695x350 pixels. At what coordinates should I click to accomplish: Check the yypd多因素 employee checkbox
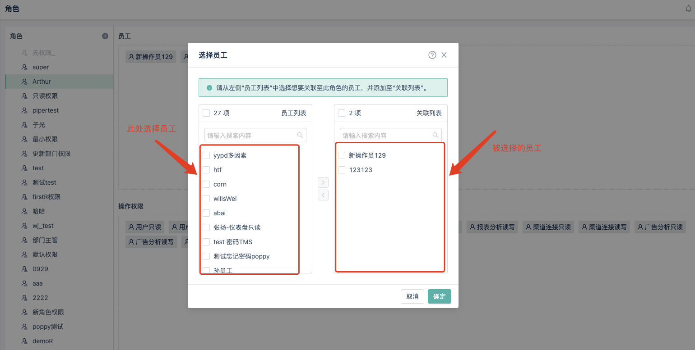coord(206,155)
